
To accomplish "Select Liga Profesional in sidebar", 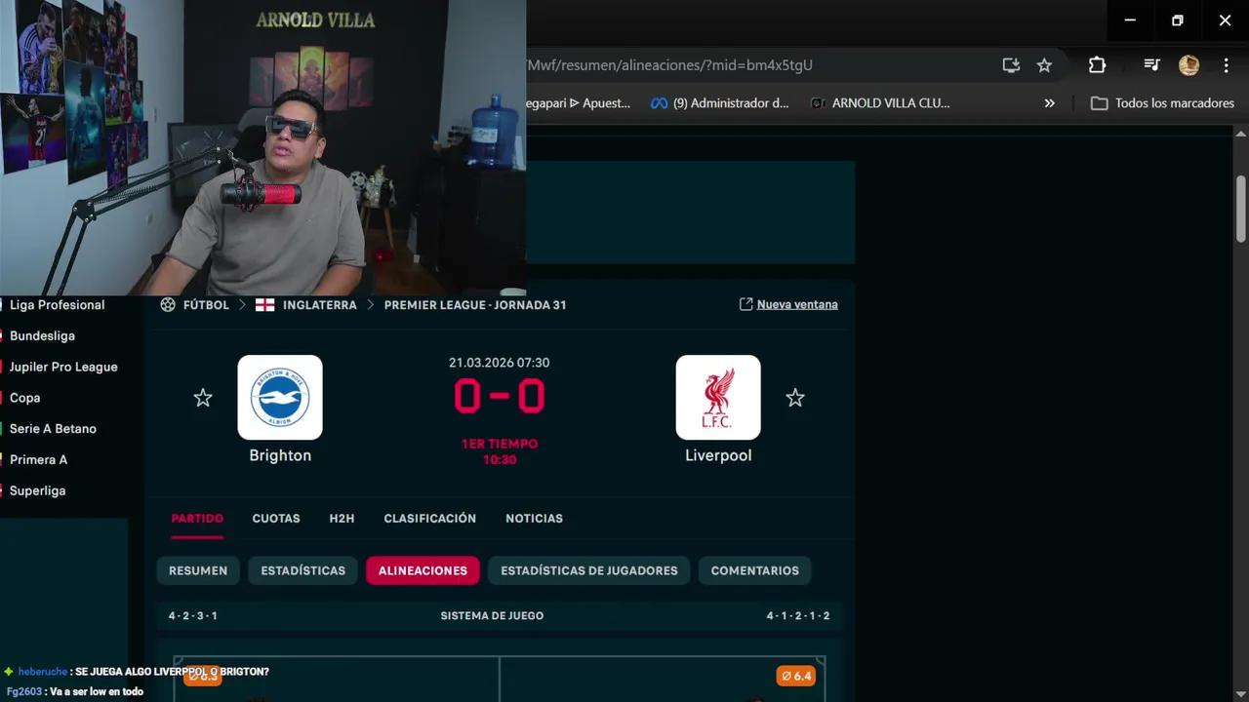I will click(x=58, y=305).
